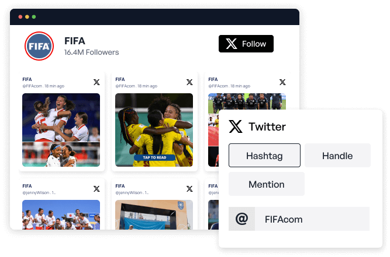Click the green window dot
Image resolution: width=390 pixels, height=257 pixels.
[34, 17]
